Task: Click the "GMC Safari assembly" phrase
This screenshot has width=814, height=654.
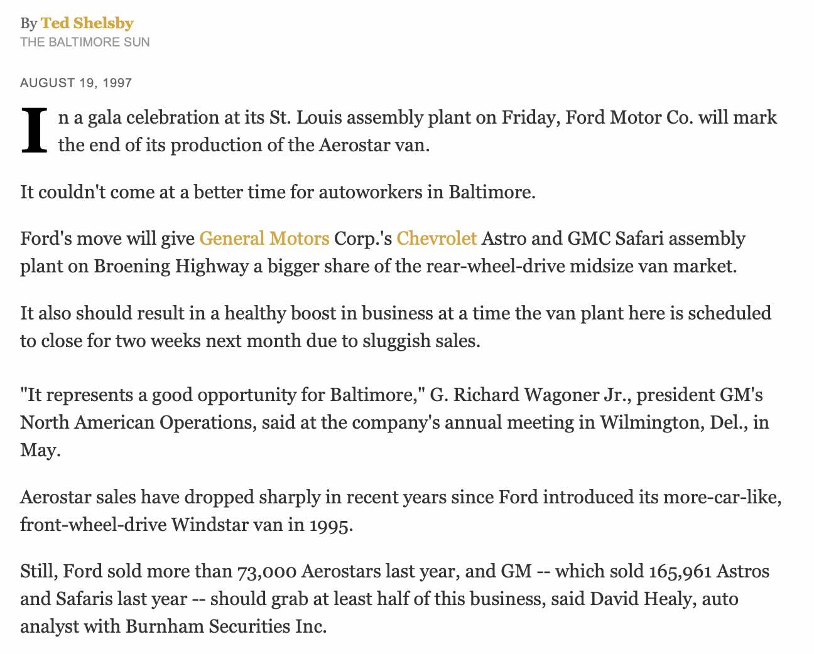Action: click(656, 239)
